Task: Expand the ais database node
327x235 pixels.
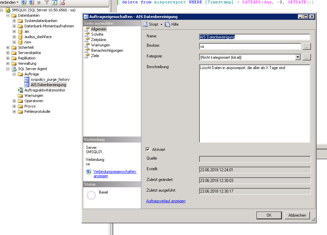Action: point(14,31)
